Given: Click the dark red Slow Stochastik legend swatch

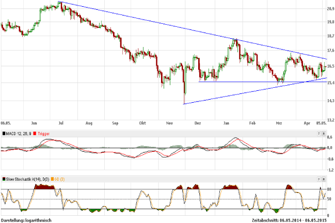Looking at the screenshot, I should (x=5, y=179).
